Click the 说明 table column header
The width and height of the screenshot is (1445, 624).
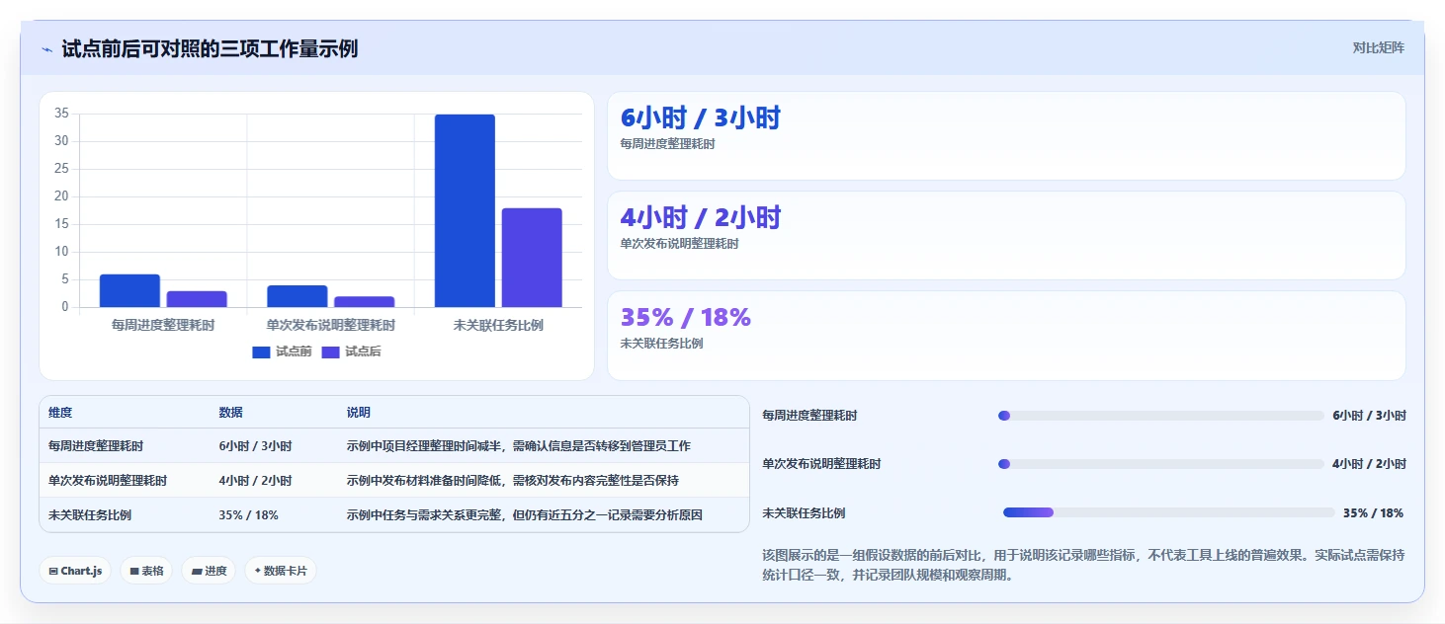359,413
